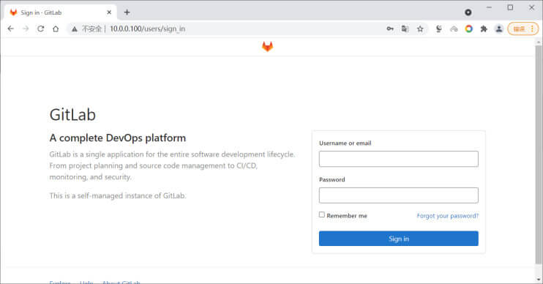Minimize the browser window

[489, 7]
